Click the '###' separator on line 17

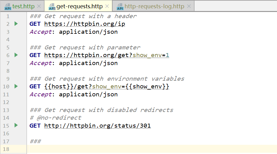[x=36, y=141]
